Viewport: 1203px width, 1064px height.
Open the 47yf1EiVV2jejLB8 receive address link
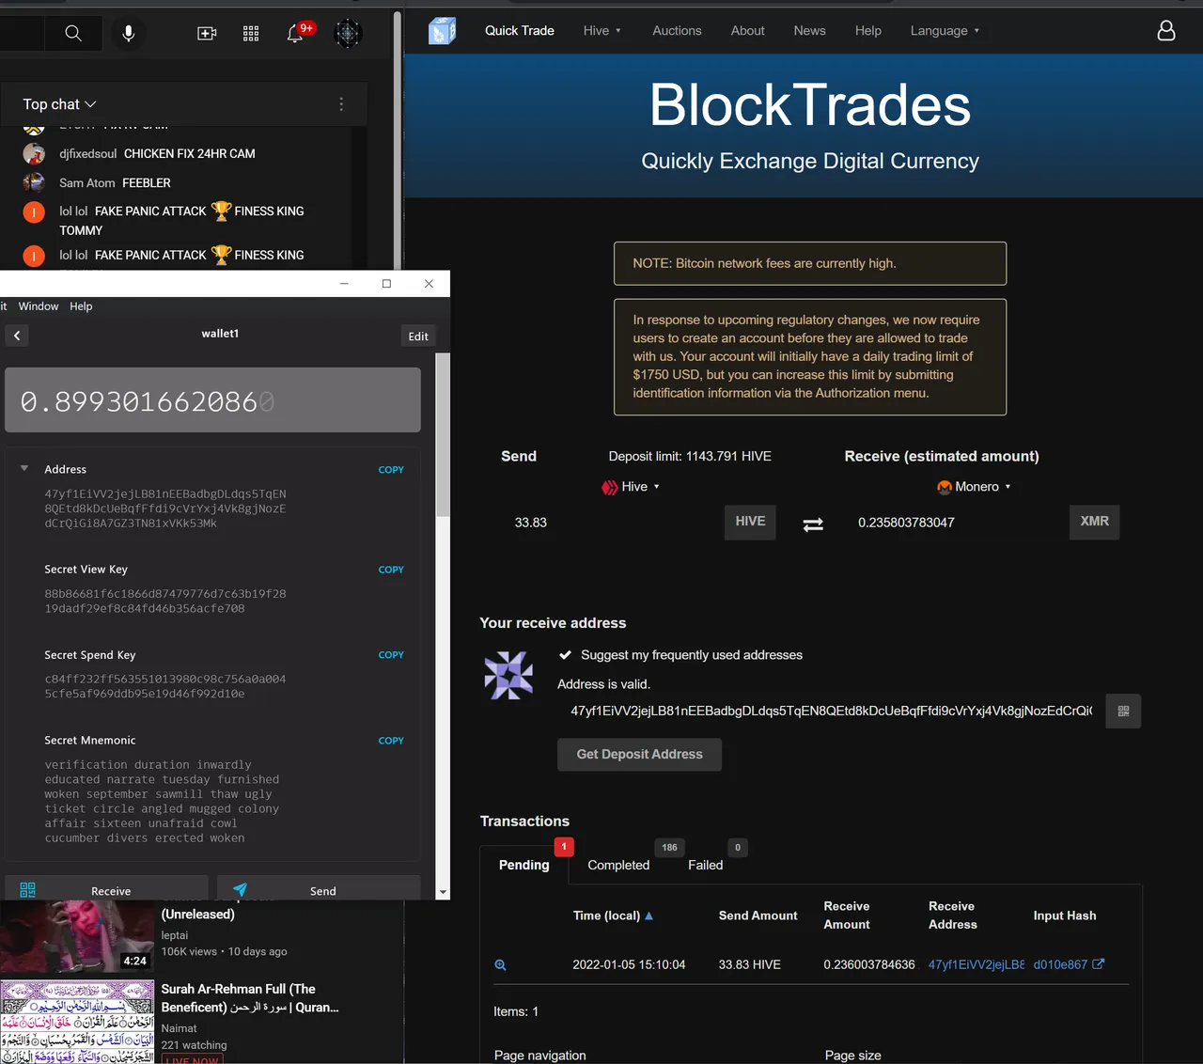(x=976, y=964)
